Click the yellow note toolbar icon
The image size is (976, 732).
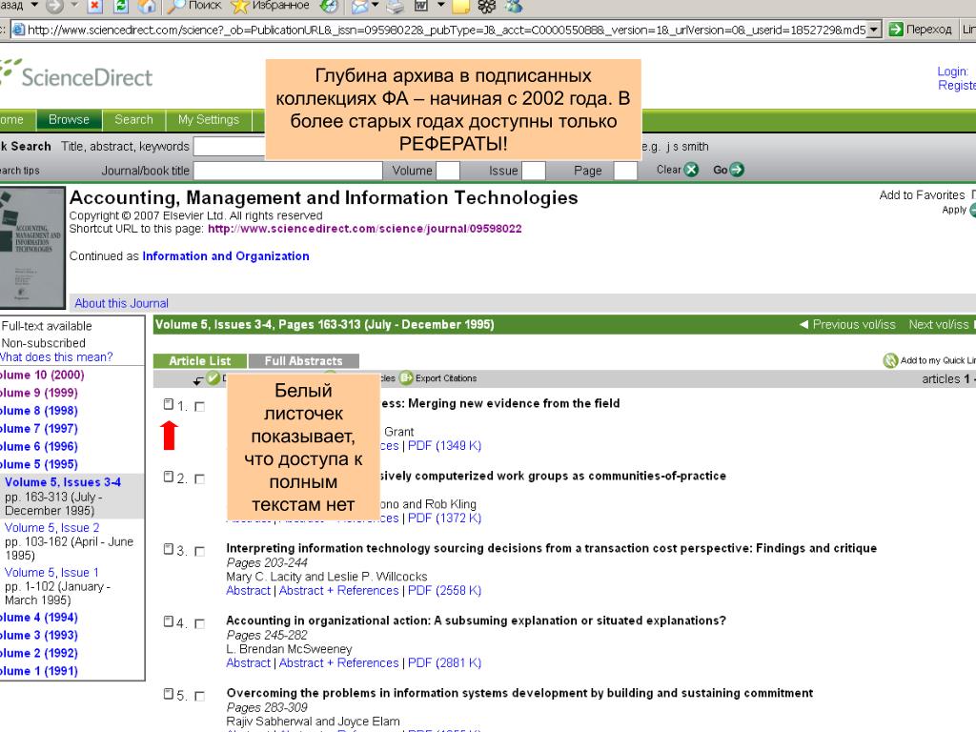pyautogui.click(x=460, y=7)
